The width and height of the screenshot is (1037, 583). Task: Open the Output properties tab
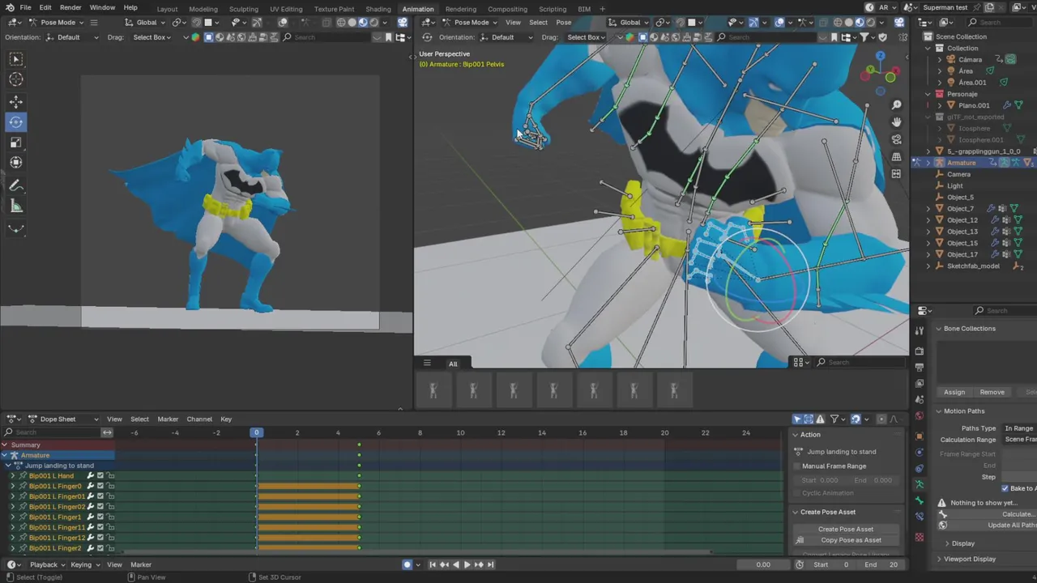click(919, 368)
